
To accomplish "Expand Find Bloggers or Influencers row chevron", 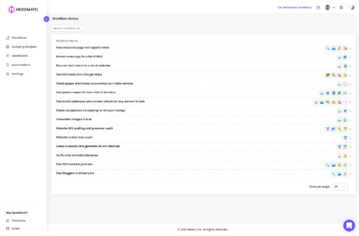I will point(351,174).
